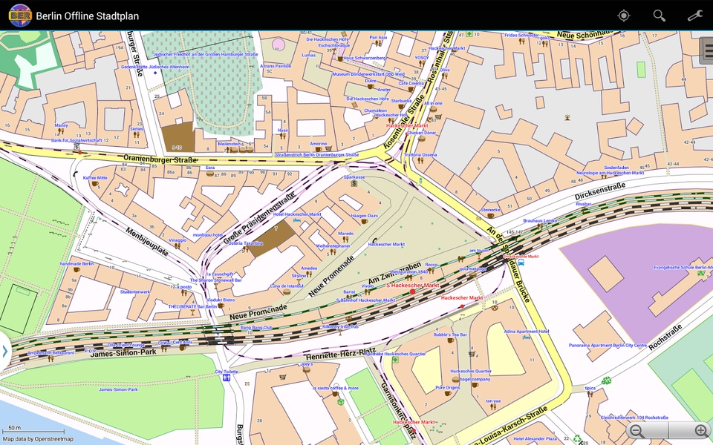Tap the Adina Apartment Hotel bed icon

pyautogui.click(x=526, y=338)
